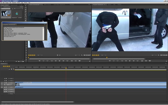Select the Rate Stretch tool
The height and width of the screenshot is (105, 168).
[x=26, y=13]
